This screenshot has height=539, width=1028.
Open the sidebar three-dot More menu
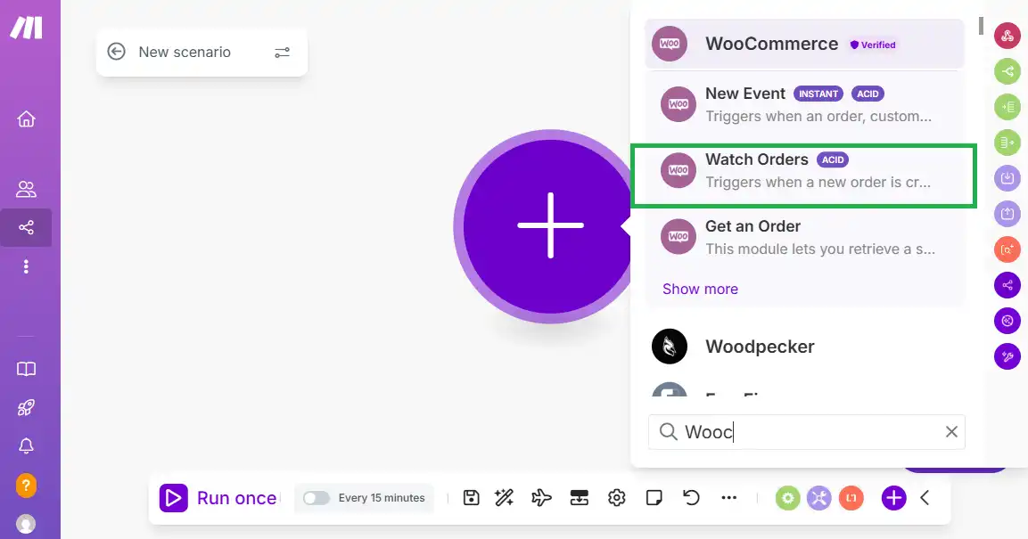26,266
